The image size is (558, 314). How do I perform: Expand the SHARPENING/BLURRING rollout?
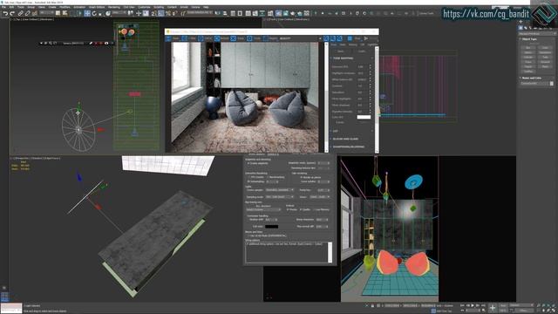pyautogui.click(x=348, y=147)
